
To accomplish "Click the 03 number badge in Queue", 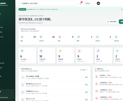I will 23,92.
